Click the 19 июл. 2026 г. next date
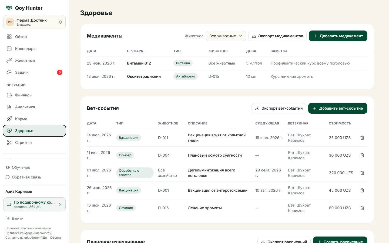Image resolution: width=389 pixels, height=243 pixels. [269, 138]
